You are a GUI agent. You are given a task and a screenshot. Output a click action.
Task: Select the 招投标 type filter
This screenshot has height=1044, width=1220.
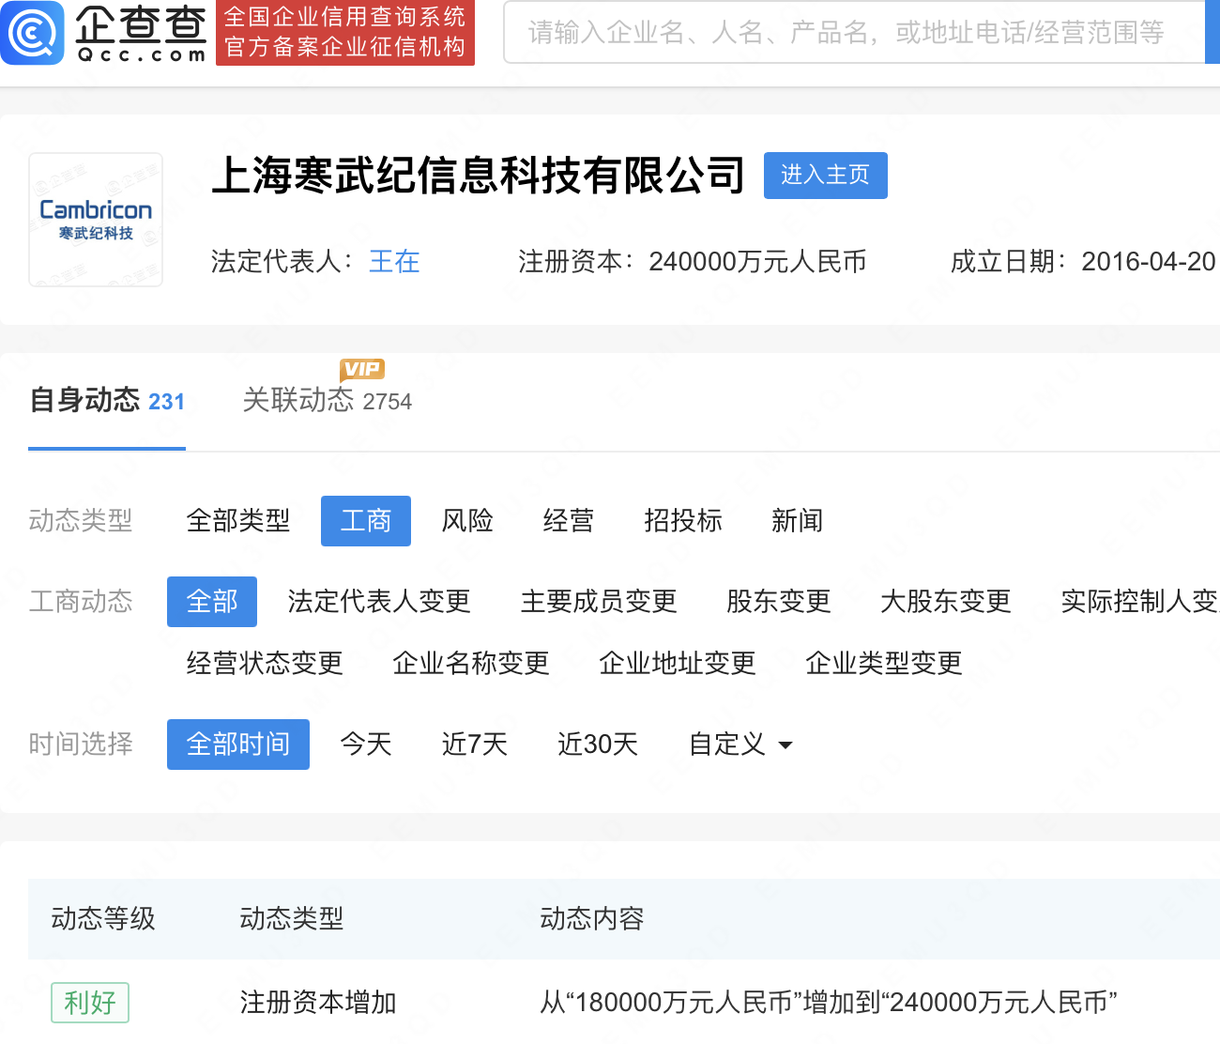tap(683, 521)
